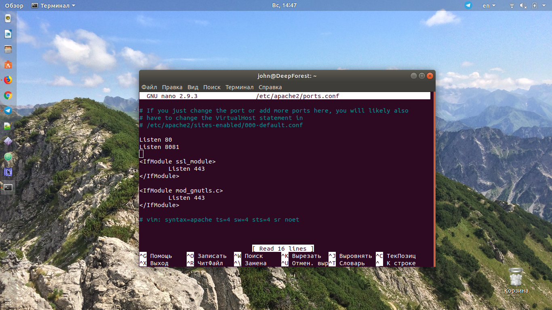Image resolution: width=552 pixels, height=310 pixels.
Task: Click the Telegram tray icon in top bar
Action: click(468, 6)
